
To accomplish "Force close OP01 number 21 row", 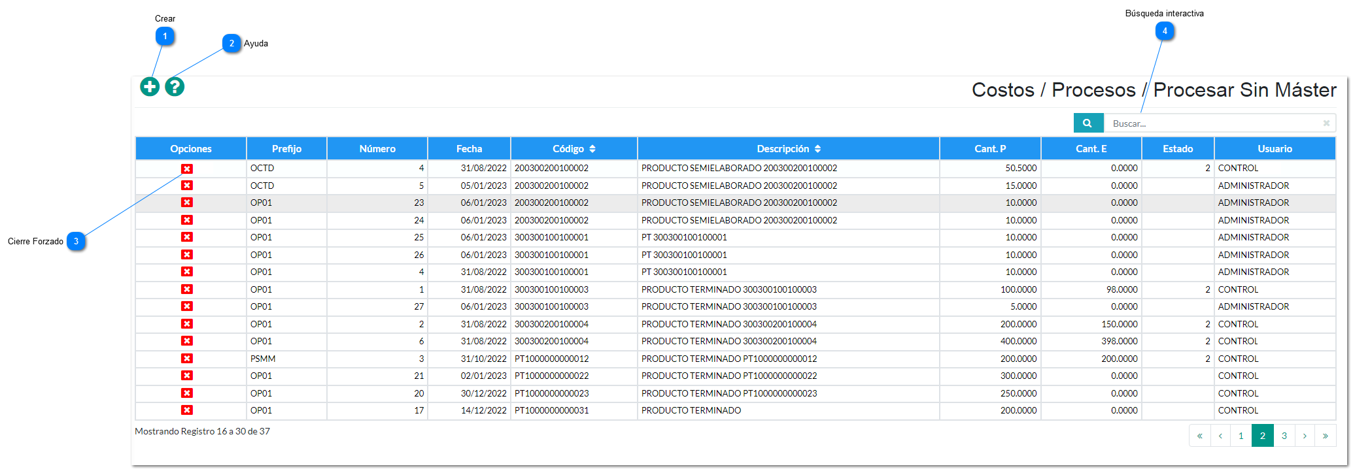I will click(187, 376).
